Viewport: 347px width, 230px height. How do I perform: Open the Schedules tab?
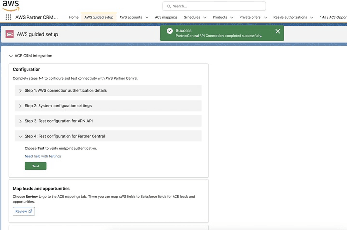click(192, 17)
